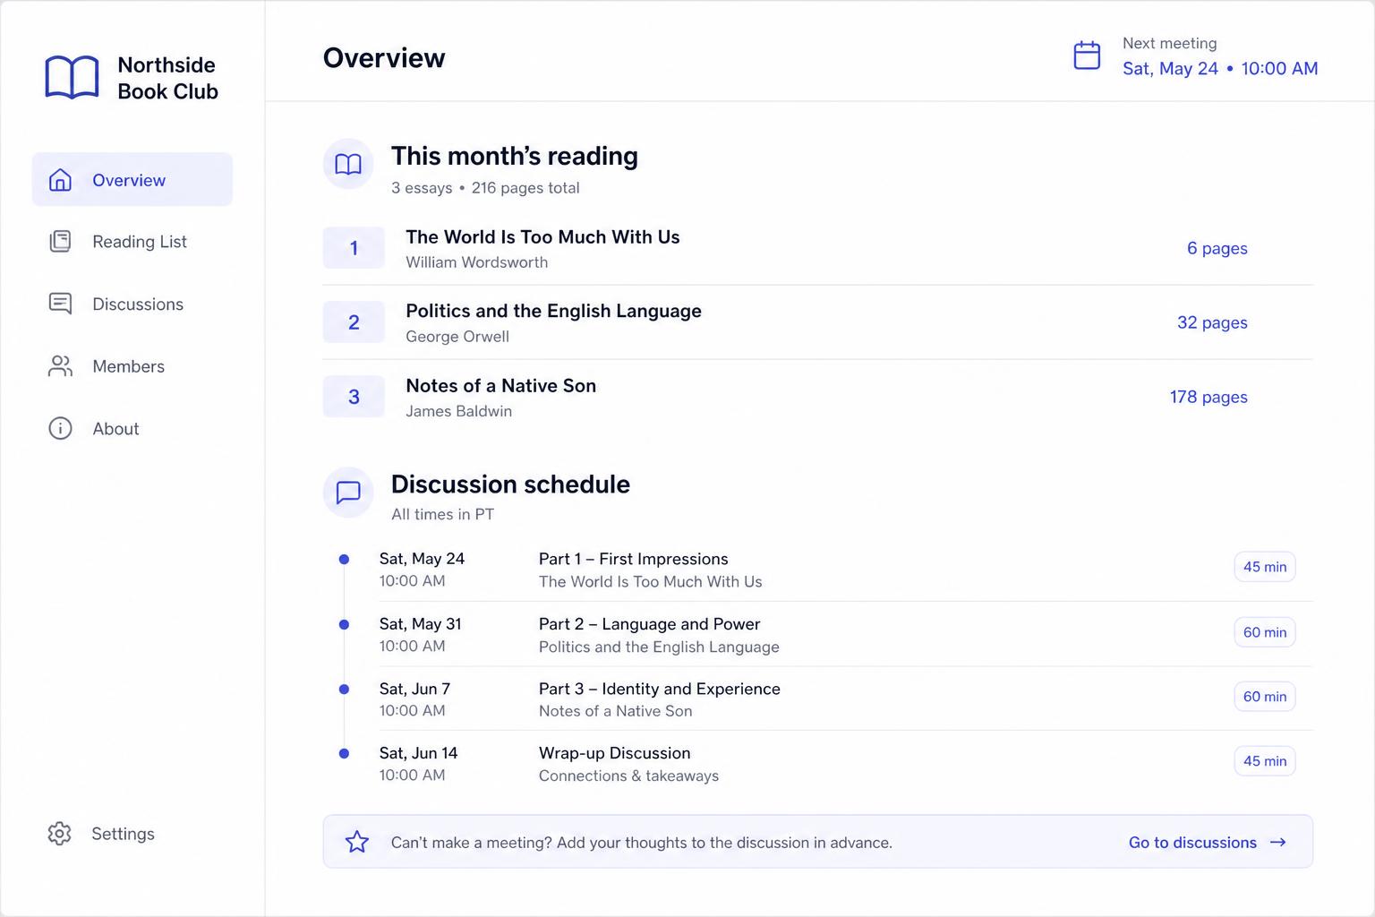The height and width of the screenshot is (917, 1375).
Task: Click the 178 pages count
Action: pos(1208,397)
